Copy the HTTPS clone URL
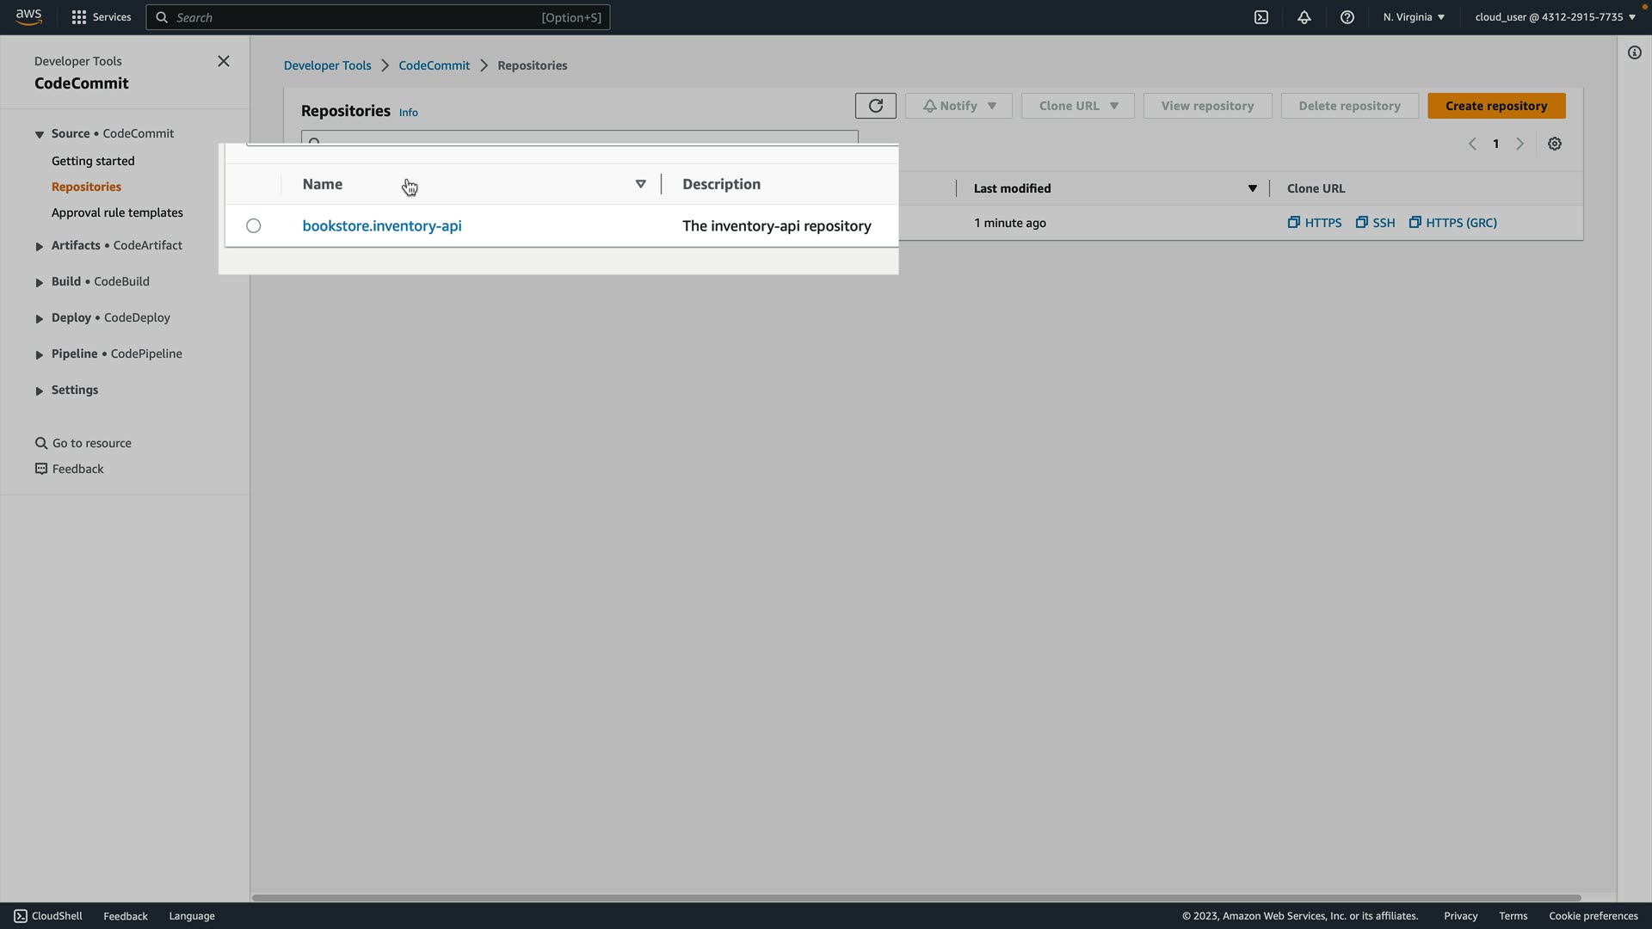 (x=1315, y=223)
